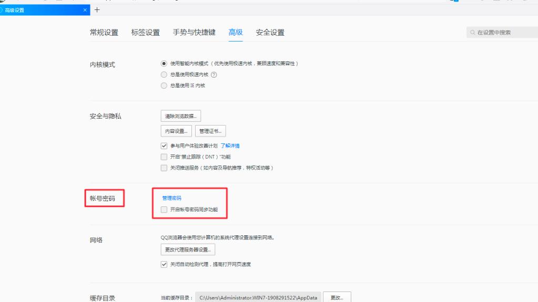The image size is (538, 302).
Task: Open a new tab with the plus icon
Action: point(97,10)
